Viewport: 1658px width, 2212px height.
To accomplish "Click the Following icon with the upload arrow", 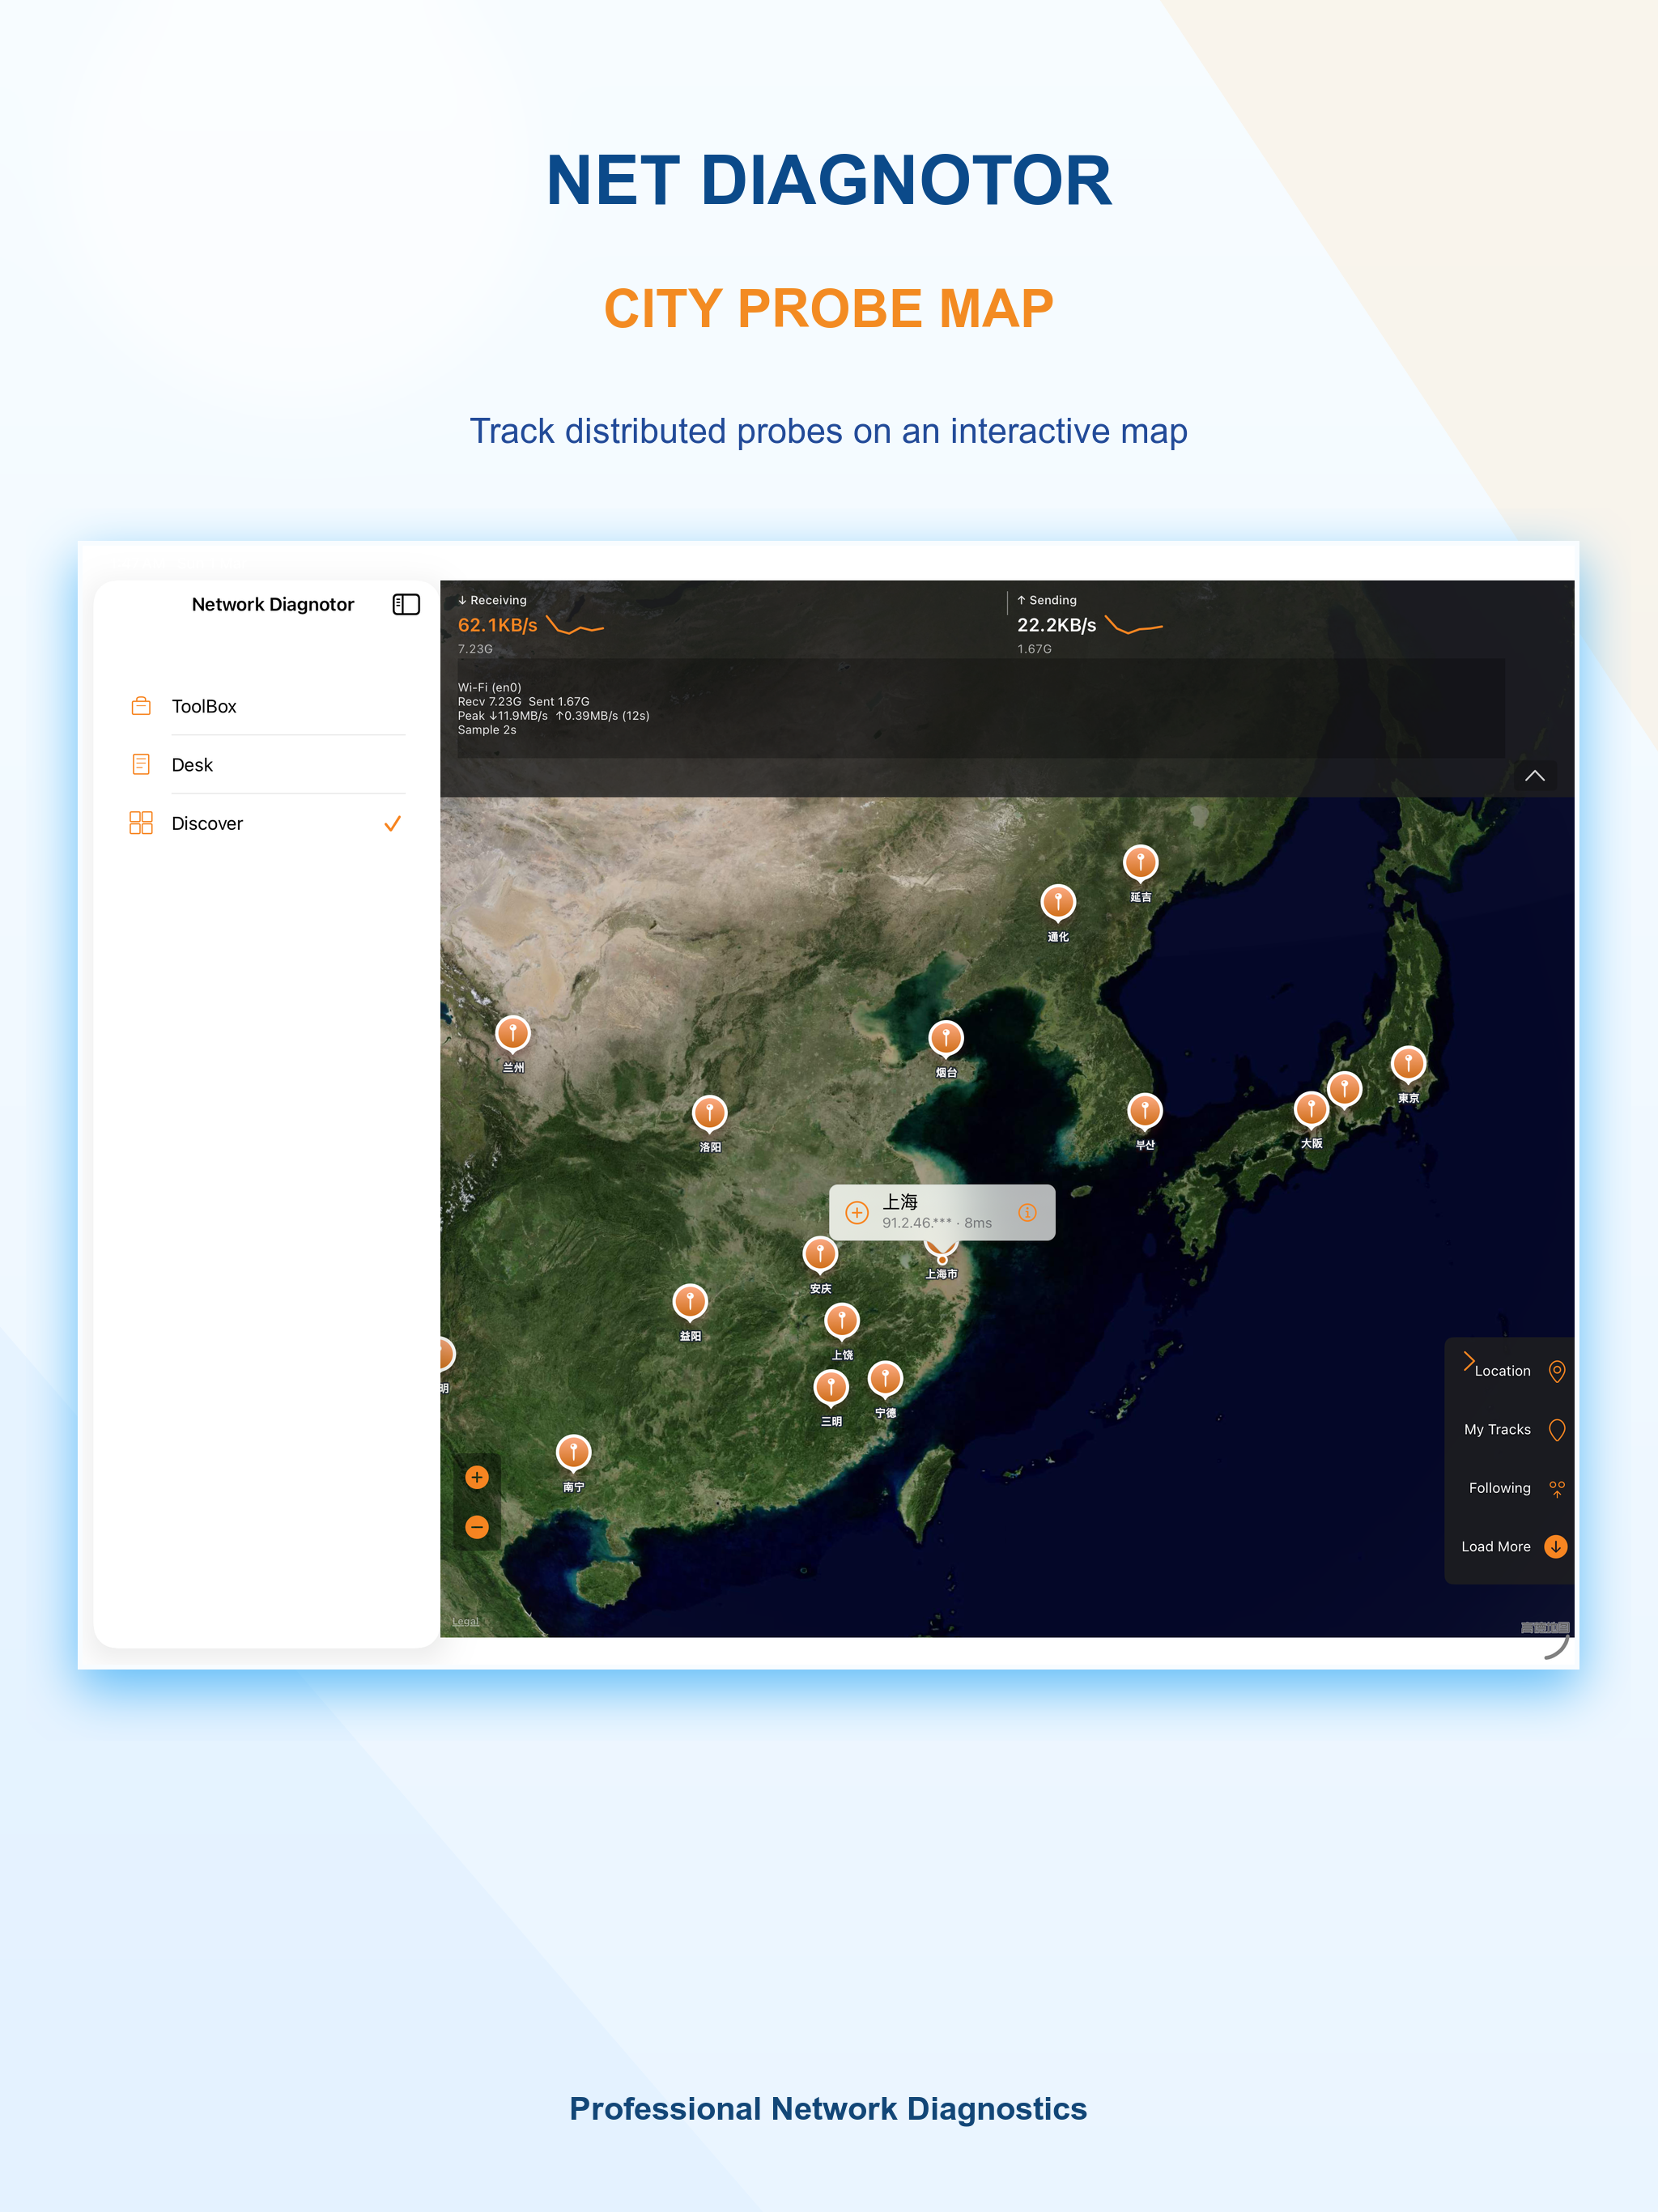I will [x=1556, y=1488].
